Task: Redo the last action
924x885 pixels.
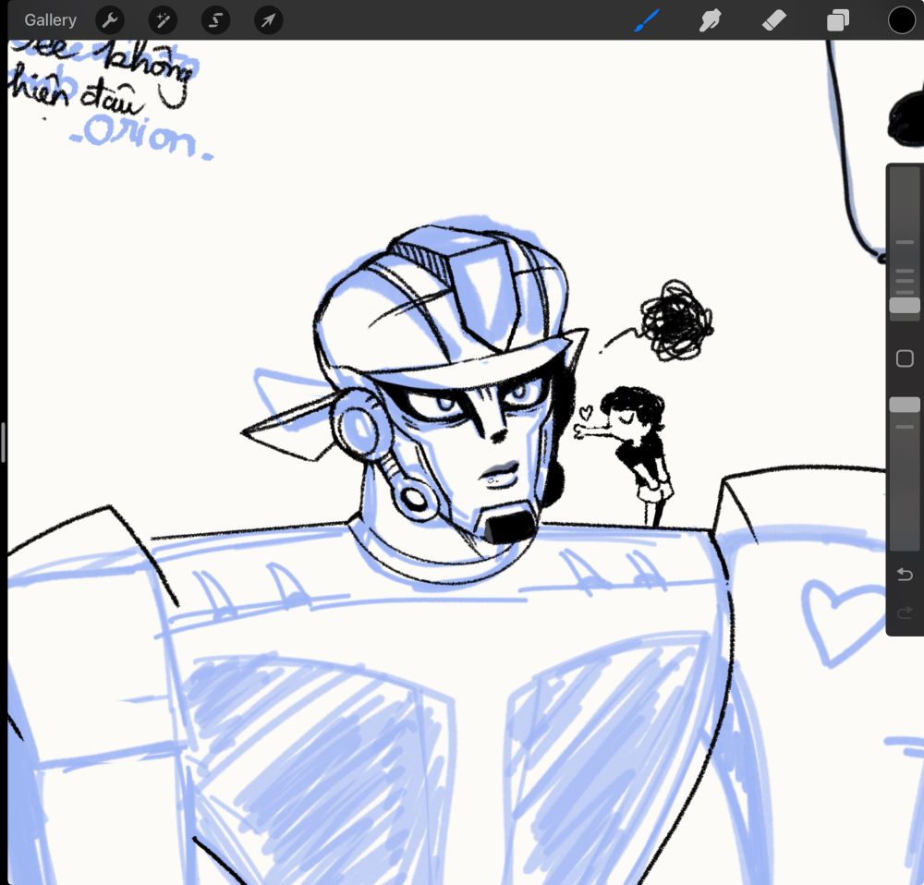Action: coord(905,612)
